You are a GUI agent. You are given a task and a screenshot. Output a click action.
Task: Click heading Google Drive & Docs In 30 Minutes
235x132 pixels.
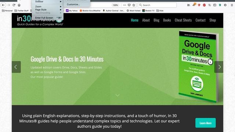(67, 59)
